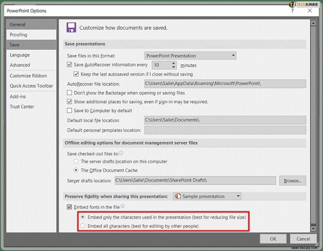
Task: Close the PowerPoint Options dialog
Action: 310,11
